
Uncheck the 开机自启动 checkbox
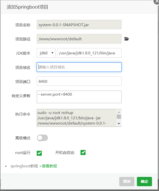coord(83,152)
